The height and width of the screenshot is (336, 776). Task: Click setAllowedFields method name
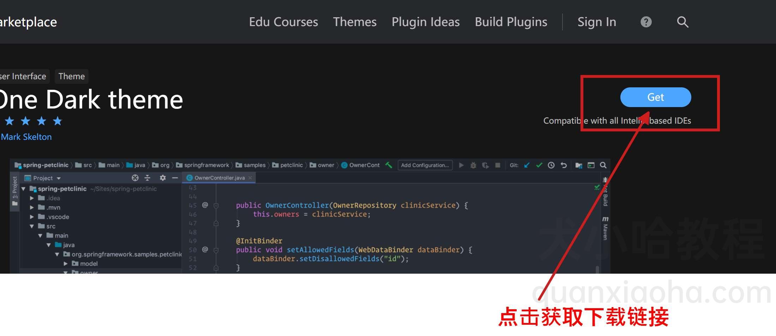coord(320,250)
